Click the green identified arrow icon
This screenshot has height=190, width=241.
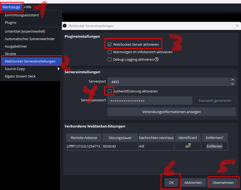tap(188, 146)
